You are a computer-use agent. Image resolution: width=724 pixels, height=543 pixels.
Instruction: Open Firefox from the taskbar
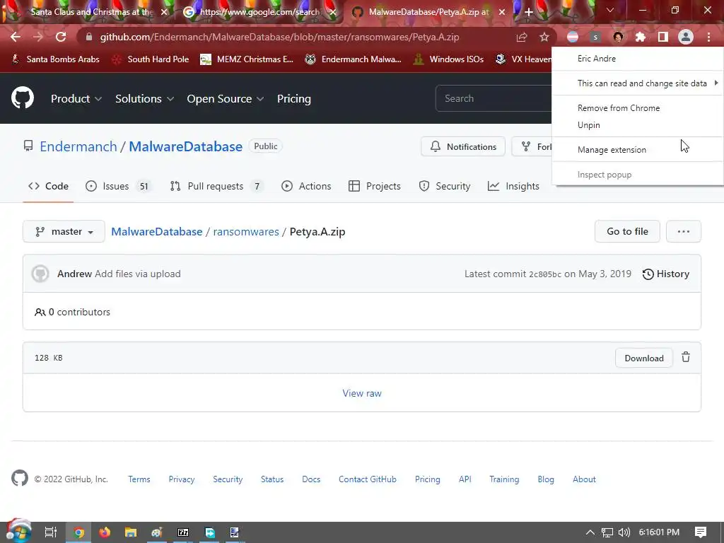coord(105,532)
